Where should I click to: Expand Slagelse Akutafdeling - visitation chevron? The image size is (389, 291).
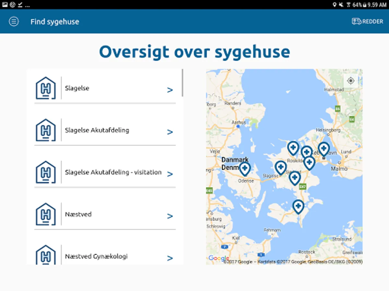pos(170,174)
